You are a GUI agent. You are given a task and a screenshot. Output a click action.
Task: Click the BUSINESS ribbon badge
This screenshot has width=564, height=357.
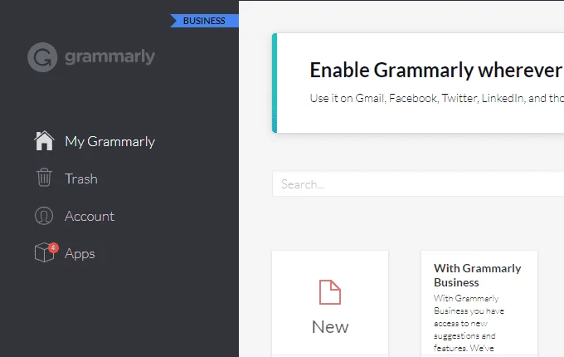click(204, 21)
